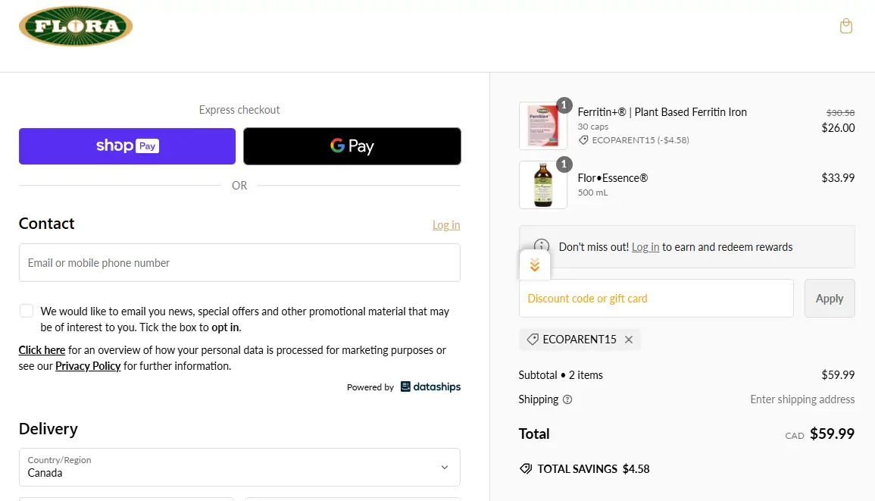This screenshot has width=875, height=501.
Task: Click the Apply discount button
Action: click(830, 298)
